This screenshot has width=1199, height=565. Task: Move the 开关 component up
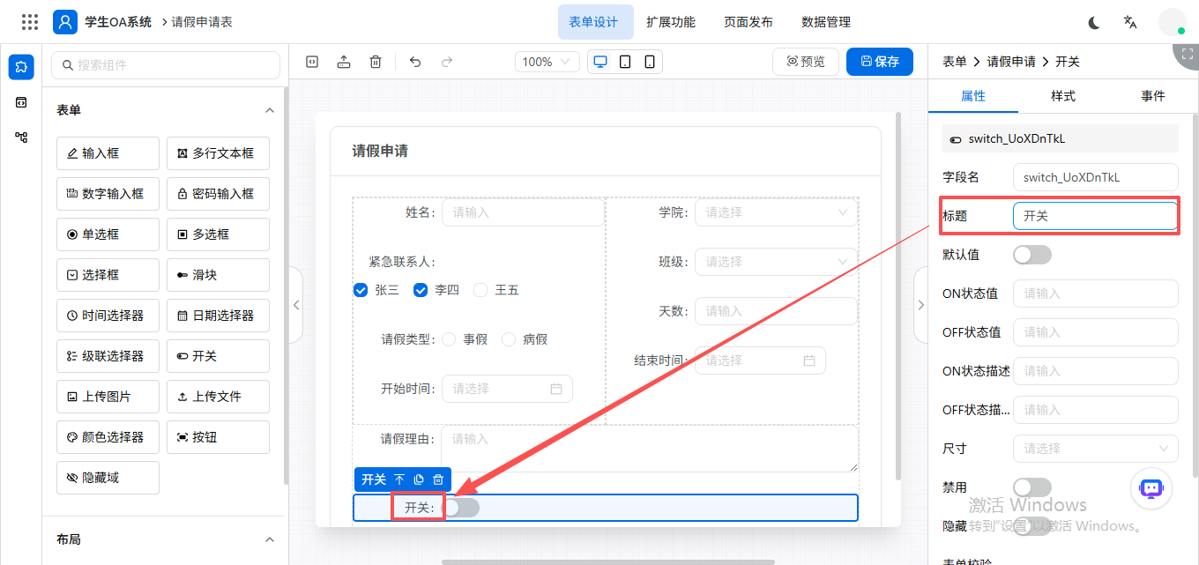[x=399, y=480]
